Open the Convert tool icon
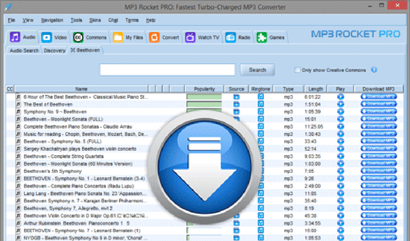Viewport: 410px width, 241px height. pyautogui.click(x=154, y=37)
